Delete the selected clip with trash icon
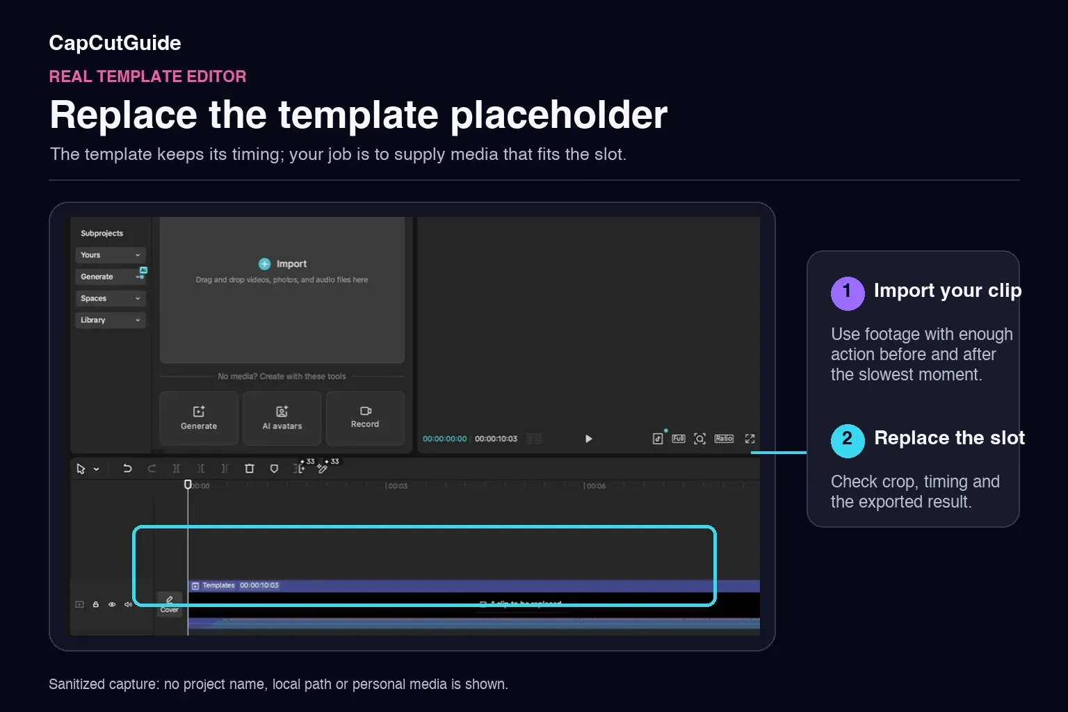The height and width of the screenshot is (712, 1068). click(x=250, y=469)
